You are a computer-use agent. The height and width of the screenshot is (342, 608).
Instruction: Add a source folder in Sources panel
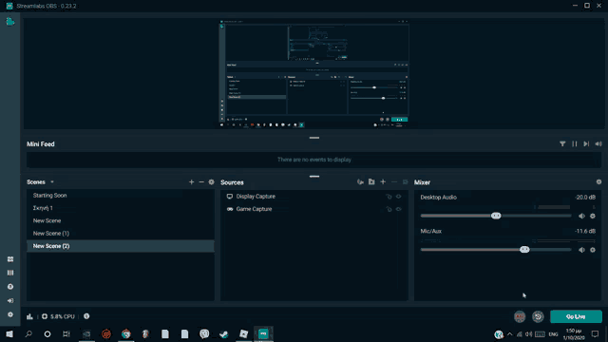click(371, 181)
